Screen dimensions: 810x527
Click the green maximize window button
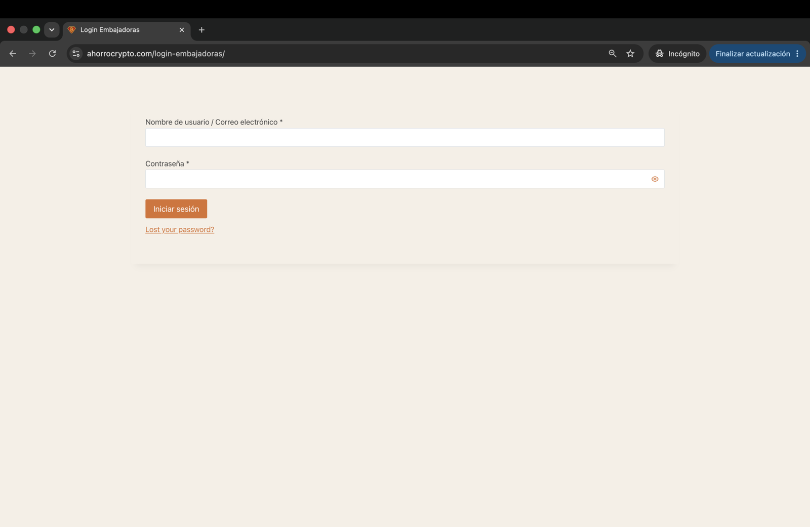point(36,30)
